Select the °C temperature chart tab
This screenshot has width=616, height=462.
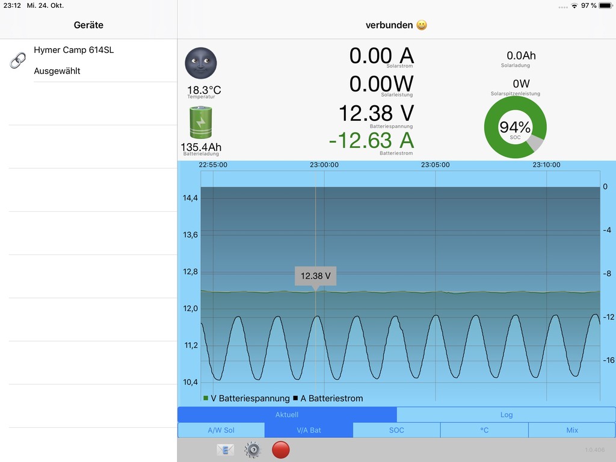(484, 430)
